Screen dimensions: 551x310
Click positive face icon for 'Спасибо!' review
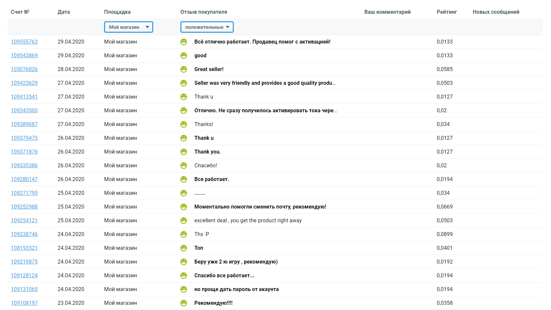click(184, 166)
